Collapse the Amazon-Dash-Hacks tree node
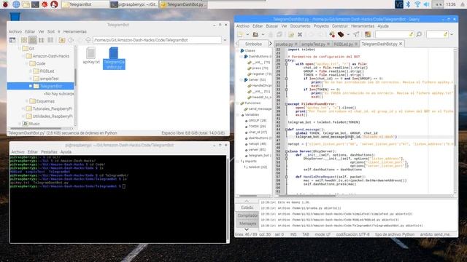The width and height of the screenshot is (467, 262). 23,56
